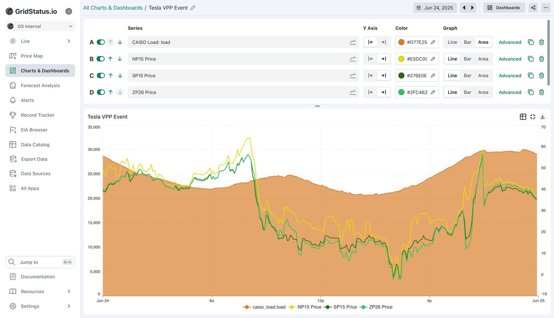Viewport: 554px width, 318px height.
Task: Set NP15 Price to left Y axis
Action: [371, 59]
